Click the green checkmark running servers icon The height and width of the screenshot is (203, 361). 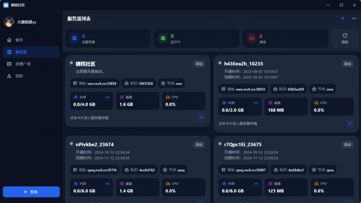(163, 38)
